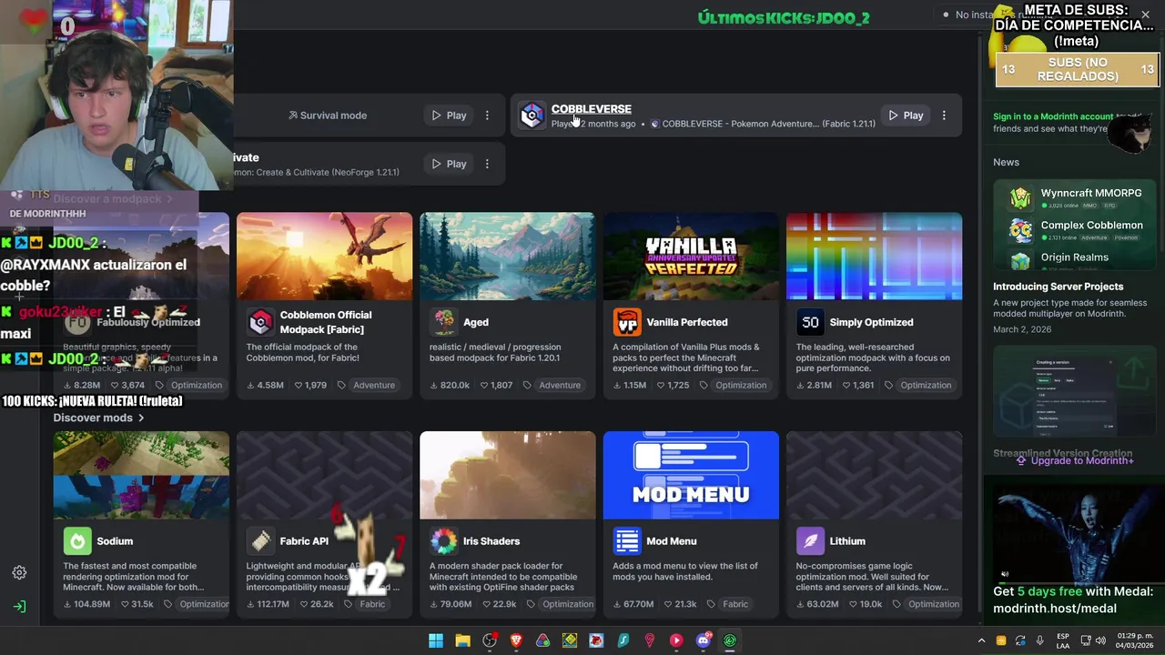
Task: Click the microphone icon in system tray
Action: (1039, 640)
